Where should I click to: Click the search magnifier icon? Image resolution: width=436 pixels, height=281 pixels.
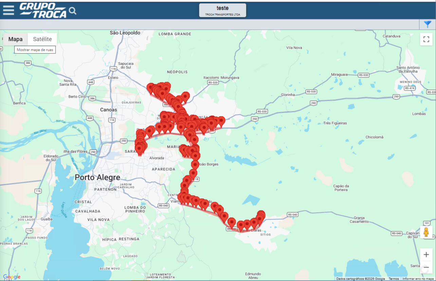(73, 11)
